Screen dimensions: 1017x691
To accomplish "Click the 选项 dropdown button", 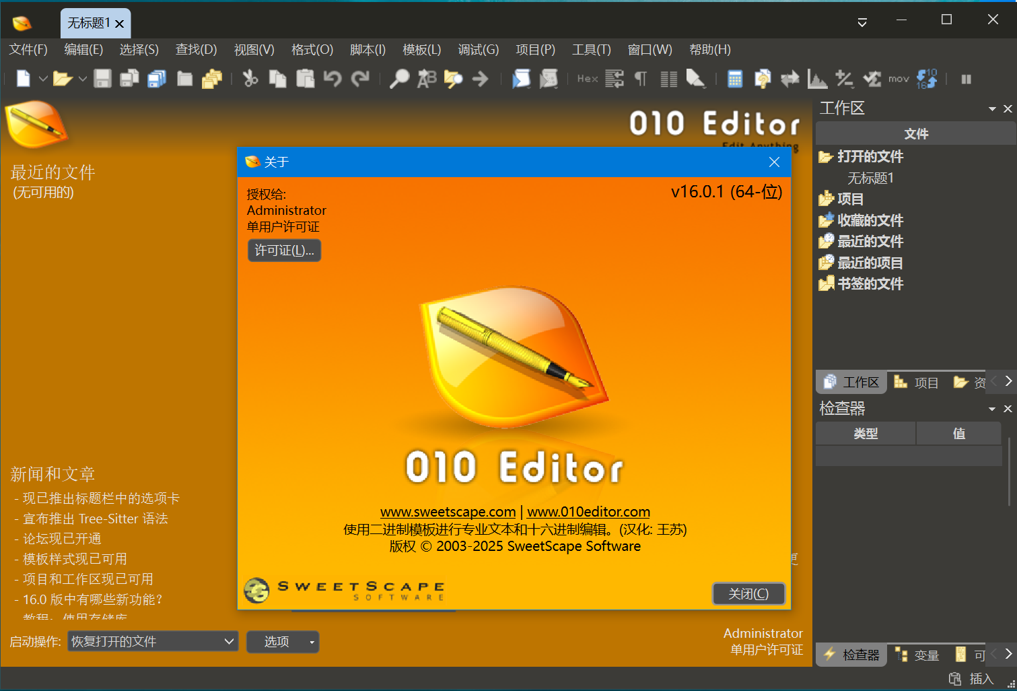I will tap(283, 642).
